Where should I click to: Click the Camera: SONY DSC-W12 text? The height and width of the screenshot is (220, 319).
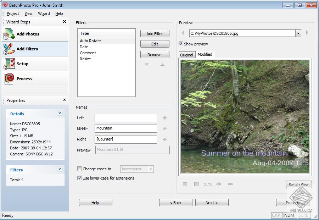pos(31,154)
